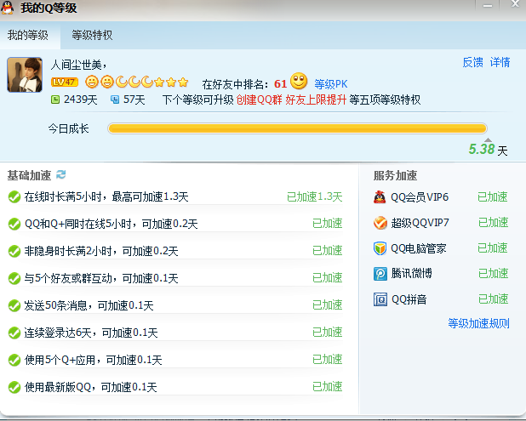The height and width of the screenshot is (421, 526).
Task: Click green check for 使用最新版QQ
Action: click(14, 387)
